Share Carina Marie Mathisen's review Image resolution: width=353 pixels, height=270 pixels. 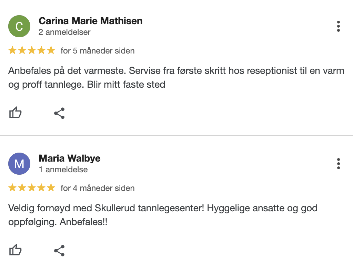[x=59, y=113]
